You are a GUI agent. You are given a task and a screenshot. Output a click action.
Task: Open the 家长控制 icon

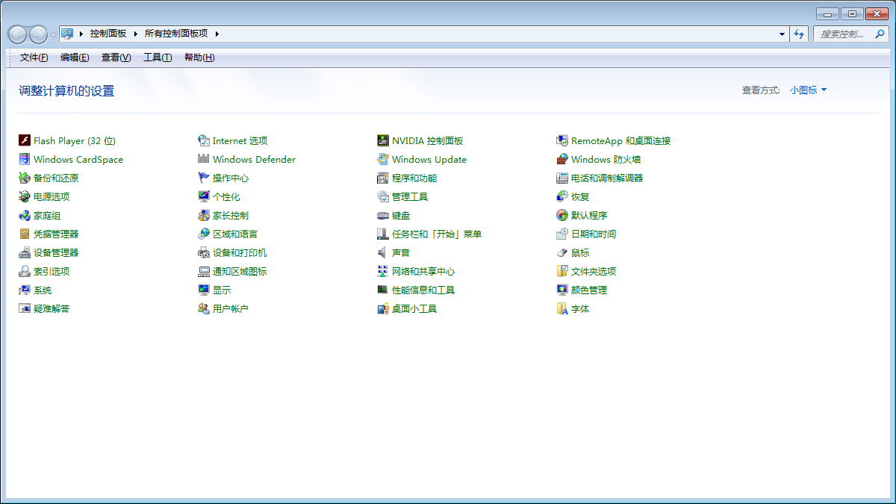(204, 215)
